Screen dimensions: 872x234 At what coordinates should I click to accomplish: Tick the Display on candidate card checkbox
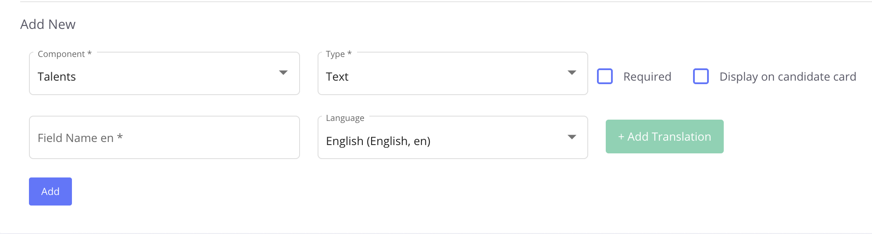(700, 76)
